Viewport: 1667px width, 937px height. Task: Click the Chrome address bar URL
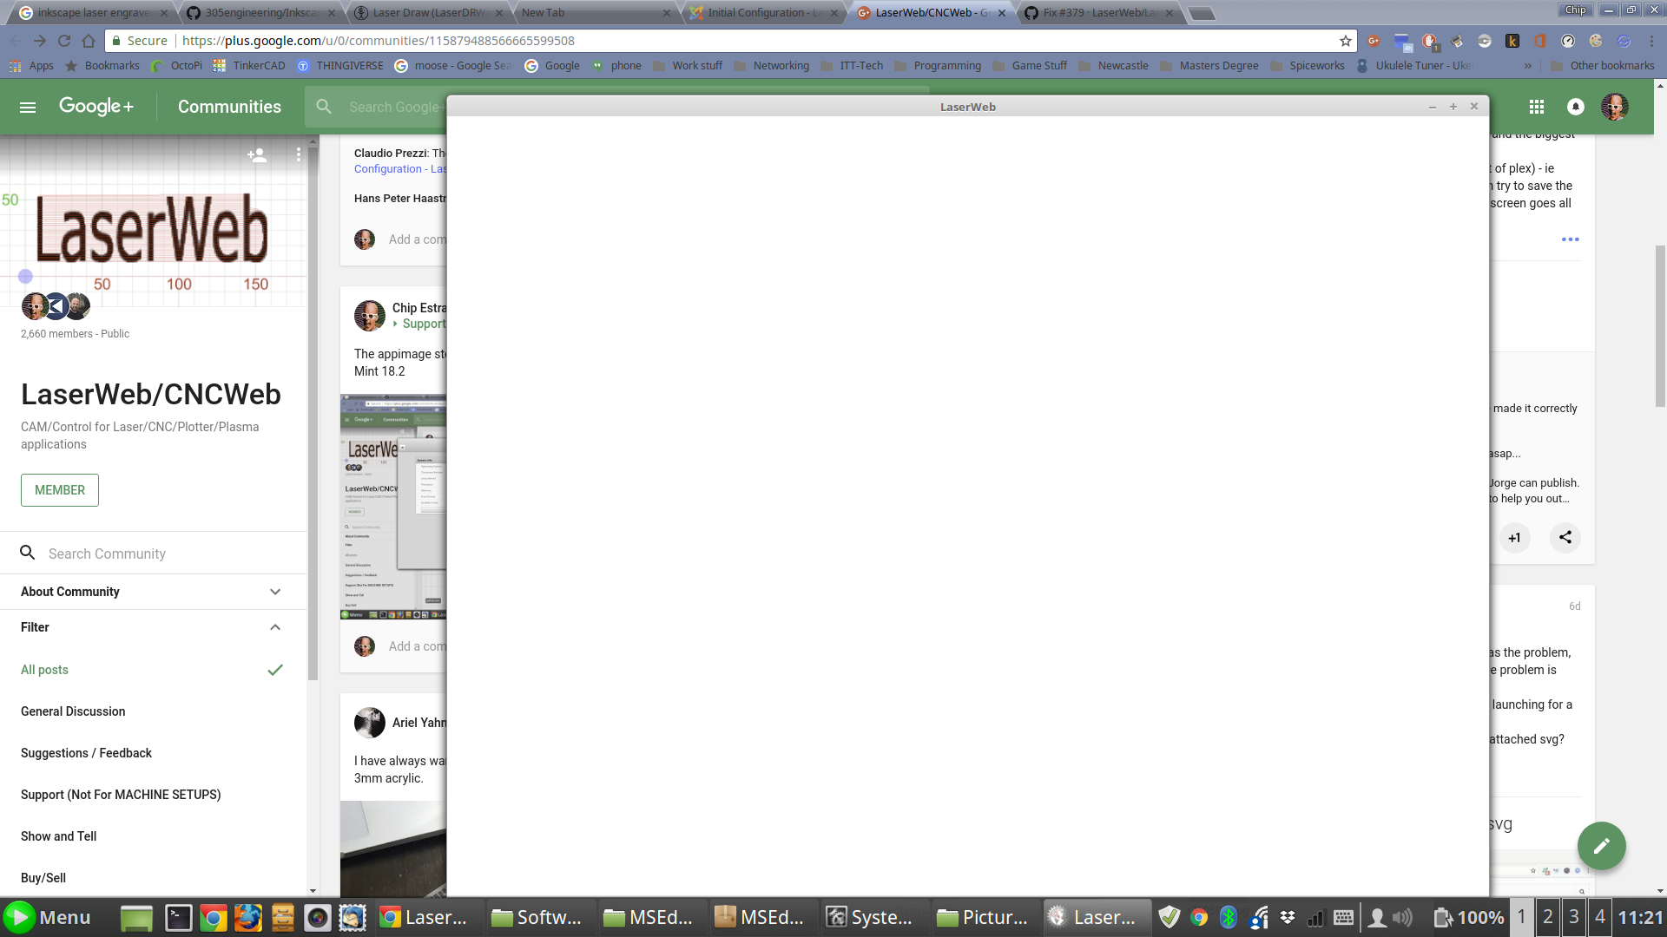[x=379, y=41]
